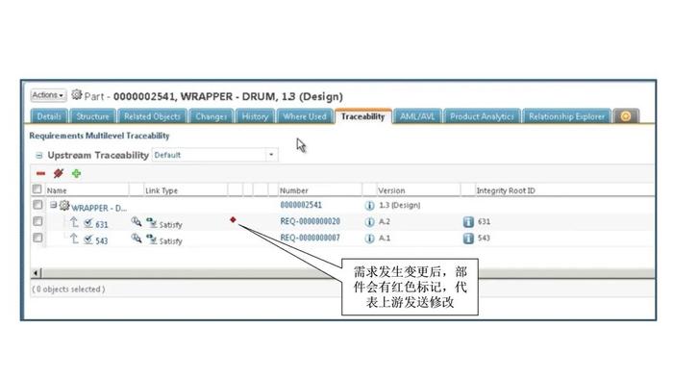Image resolution: width=673 pixels, height=378 pixels.
Task: Click magnifier icon in the 631 row
Action: [137, 221]
